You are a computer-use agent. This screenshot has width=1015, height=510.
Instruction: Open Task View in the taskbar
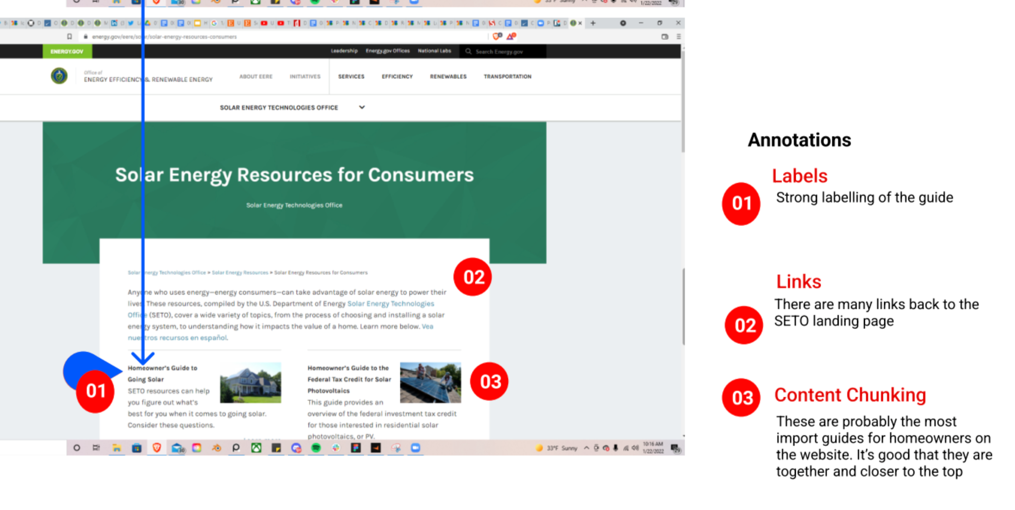[96, 448]
